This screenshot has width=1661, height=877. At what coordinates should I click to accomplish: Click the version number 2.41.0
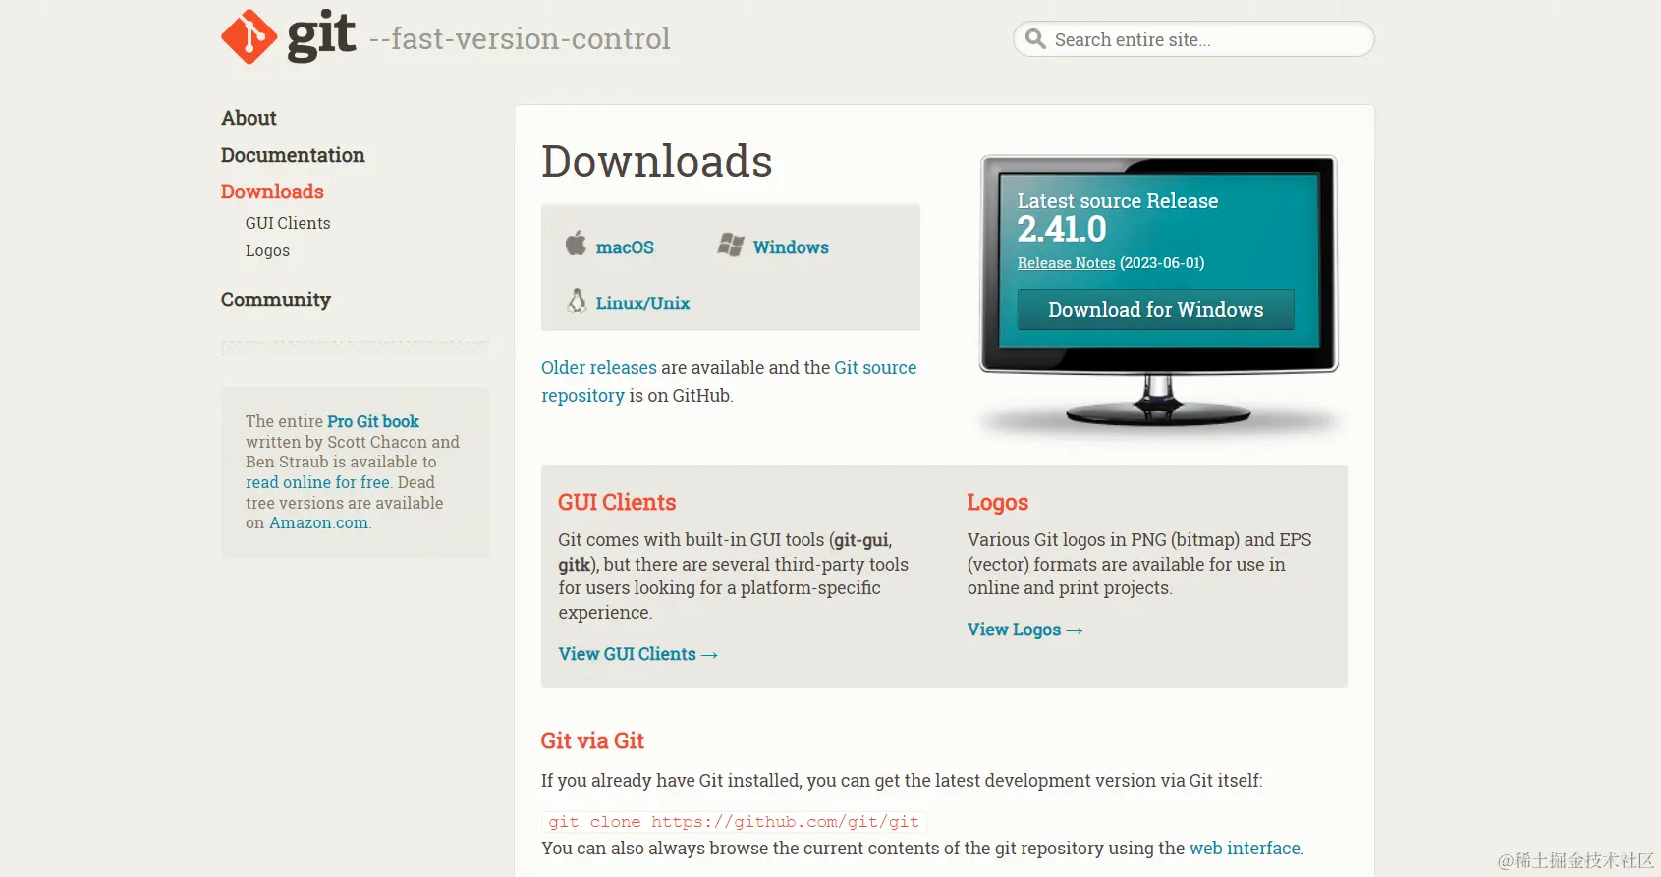pyautogui.click(x=1062, y=229)
